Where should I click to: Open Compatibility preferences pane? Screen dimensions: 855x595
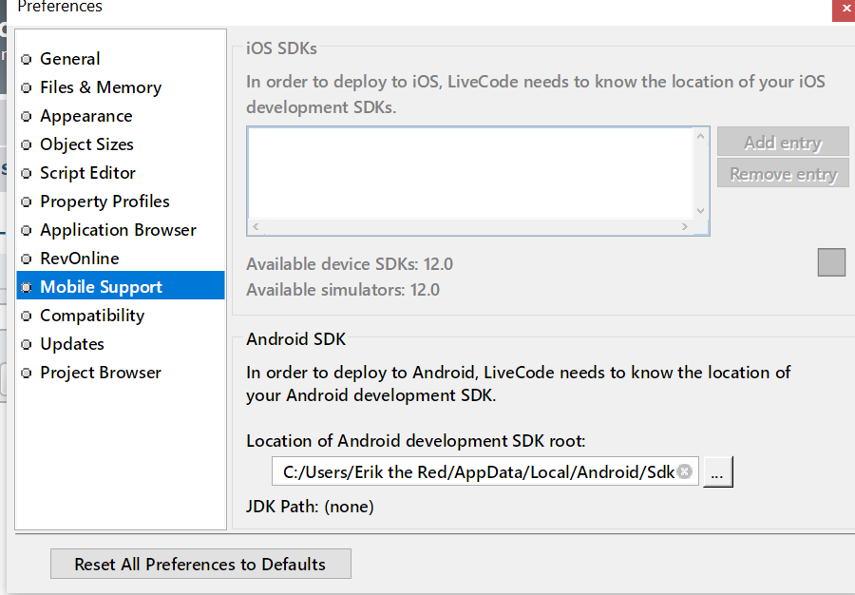(x=92, y=316)
